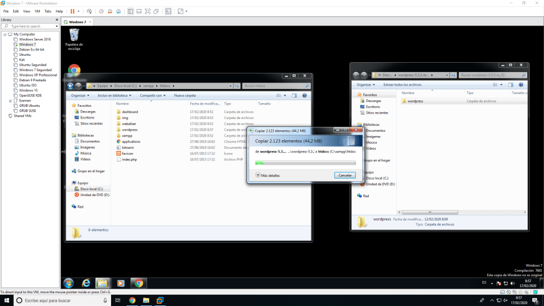Click the help icon in htdocs explorer
The height and width of the screenshot is (306, 544).
tap(304, 96)
